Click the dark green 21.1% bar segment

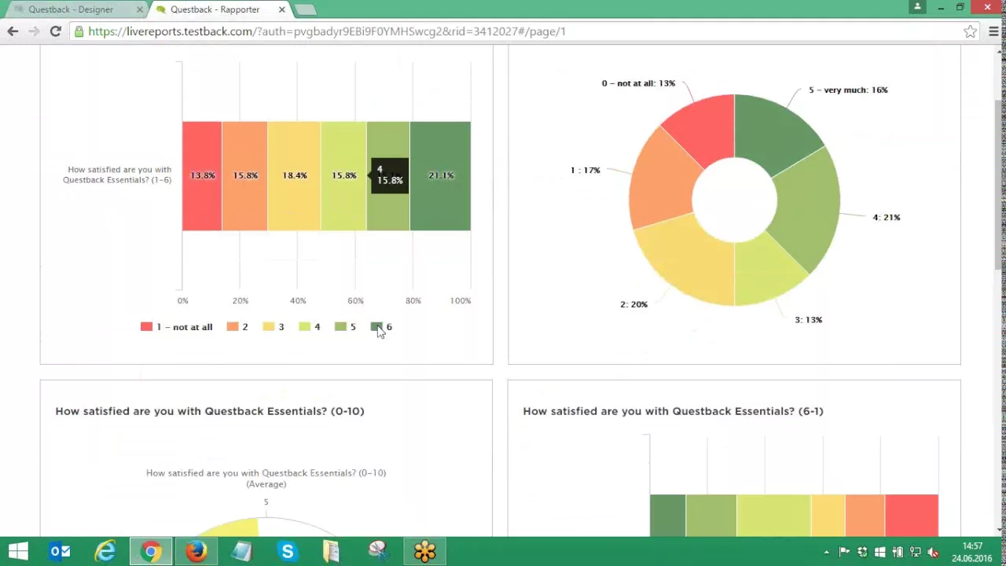tap(440, 176)
